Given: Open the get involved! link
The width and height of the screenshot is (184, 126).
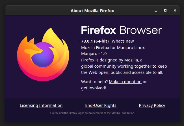Looking at the screenshot, I should coord(94,88).
